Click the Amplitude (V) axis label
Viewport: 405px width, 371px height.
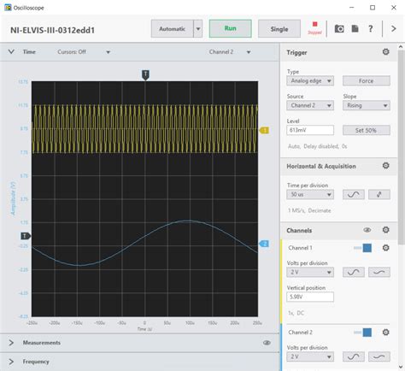[13, 198]
